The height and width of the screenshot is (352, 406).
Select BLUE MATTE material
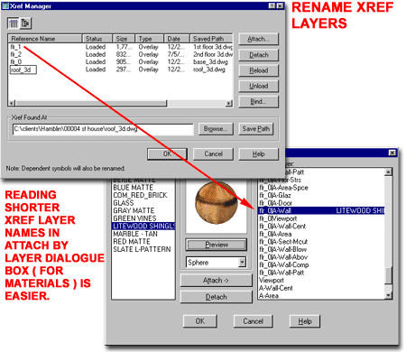143,188
